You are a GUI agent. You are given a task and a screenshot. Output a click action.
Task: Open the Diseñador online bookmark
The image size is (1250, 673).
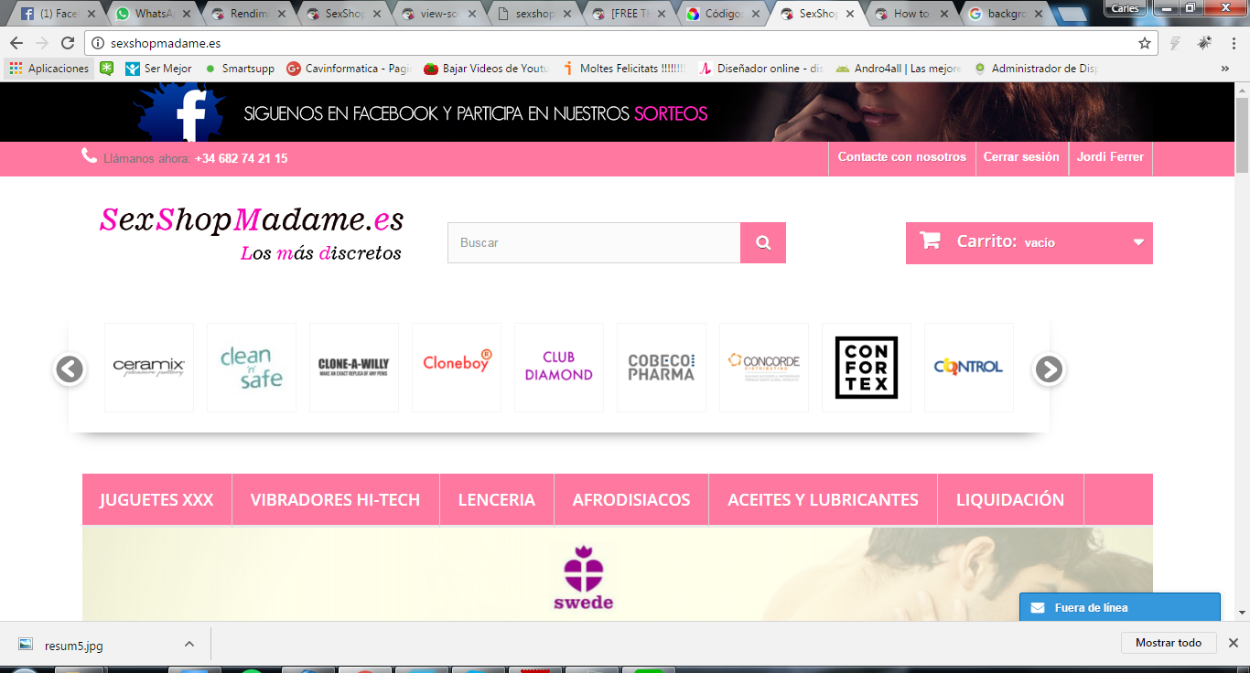[x=761, y=69]
